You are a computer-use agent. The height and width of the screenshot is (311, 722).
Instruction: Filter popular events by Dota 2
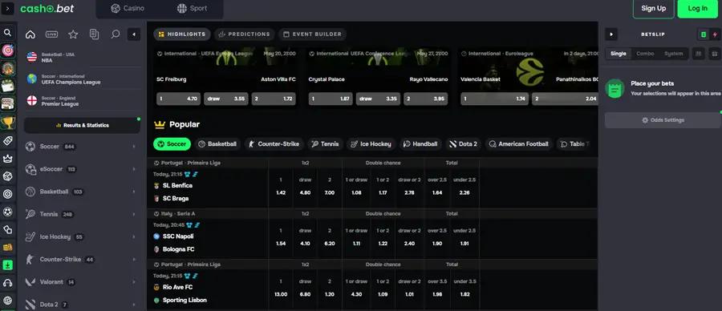click(463, 144)
